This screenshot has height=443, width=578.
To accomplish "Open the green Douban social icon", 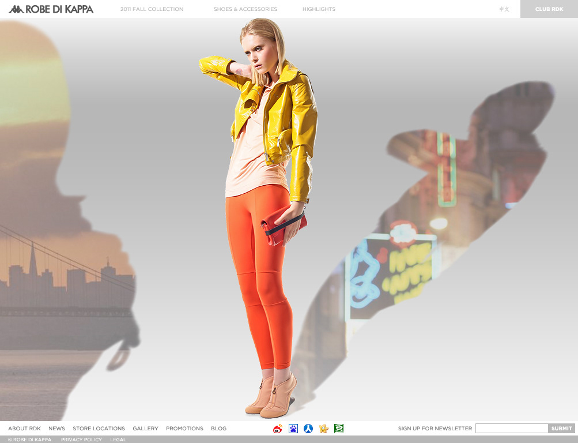I will click(x=339, y=429).
